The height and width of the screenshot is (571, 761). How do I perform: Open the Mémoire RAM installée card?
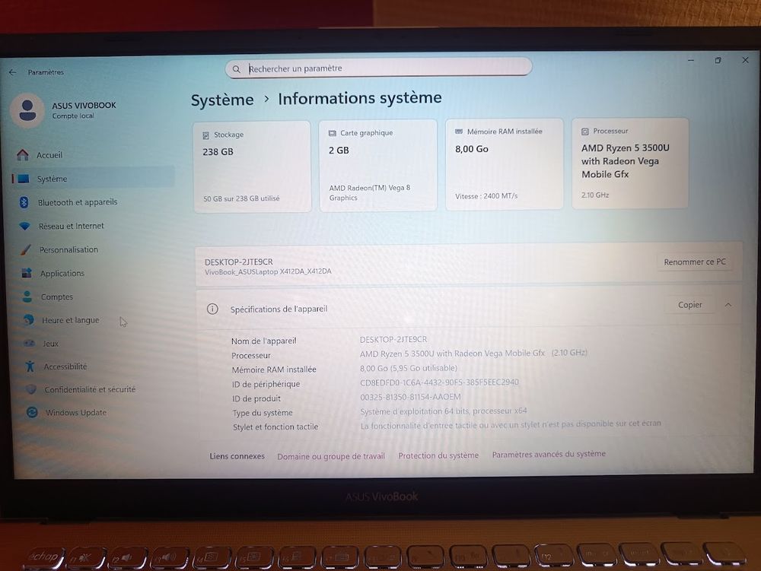505,163
